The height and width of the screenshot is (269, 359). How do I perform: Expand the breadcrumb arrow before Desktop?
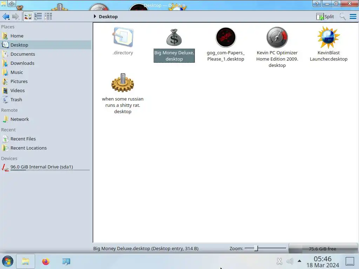click(x=95, y=16)
